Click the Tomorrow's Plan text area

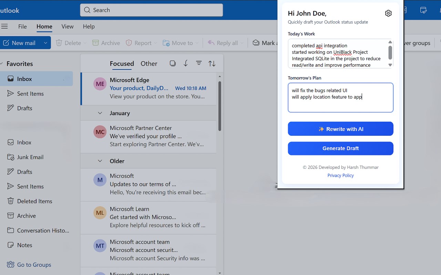(x=341, y=98)
